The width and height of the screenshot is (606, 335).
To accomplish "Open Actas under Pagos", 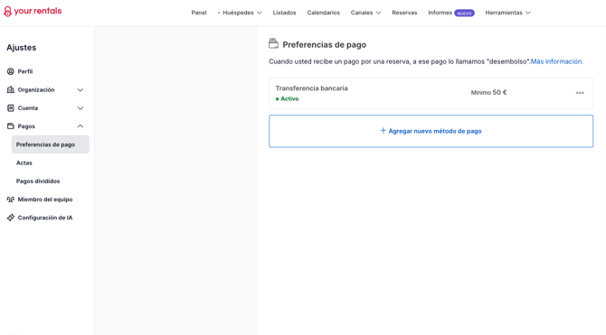I will [x=24, y=163].
